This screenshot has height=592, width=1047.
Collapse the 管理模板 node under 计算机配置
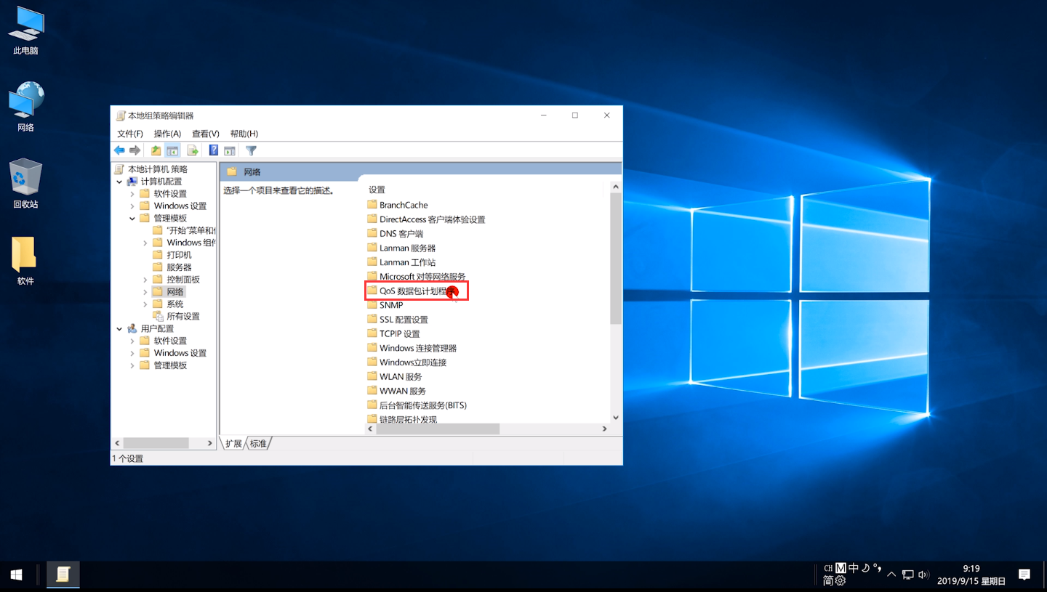(x=132, y=219)
